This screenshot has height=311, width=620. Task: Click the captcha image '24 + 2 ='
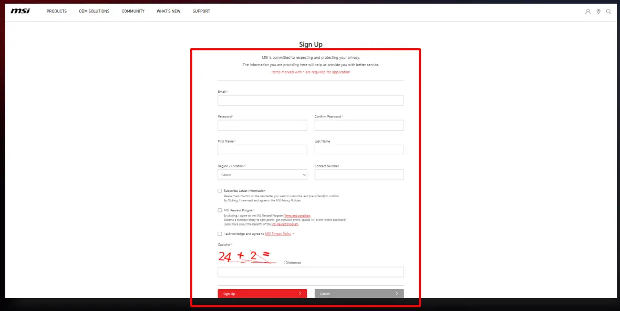click(247, 256)
